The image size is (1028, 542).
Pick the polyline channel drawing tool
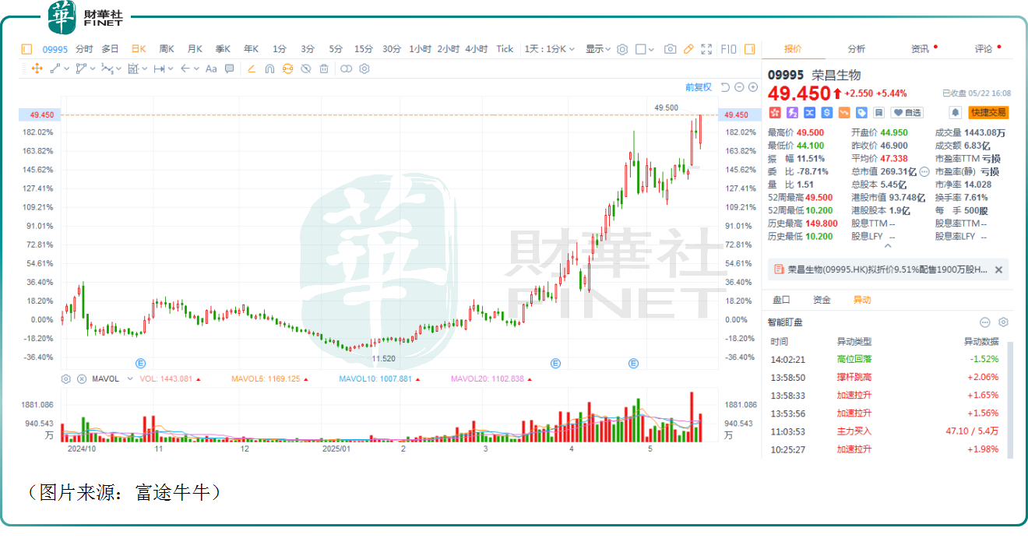(81, 69)
